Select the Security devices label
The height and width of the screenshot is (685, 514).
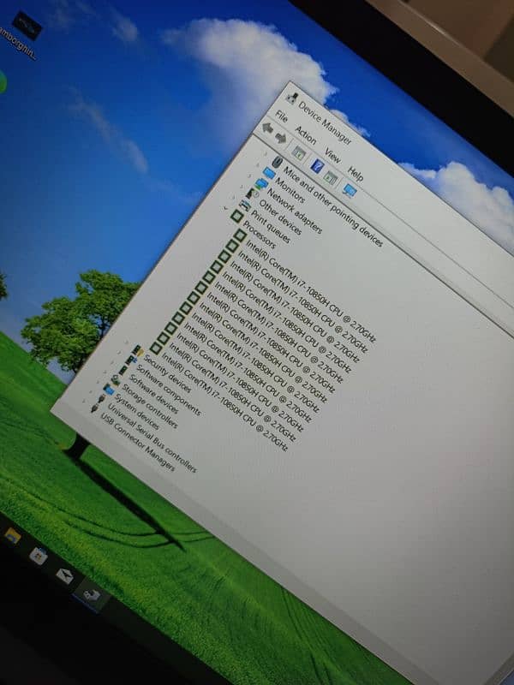pos(167,373)
